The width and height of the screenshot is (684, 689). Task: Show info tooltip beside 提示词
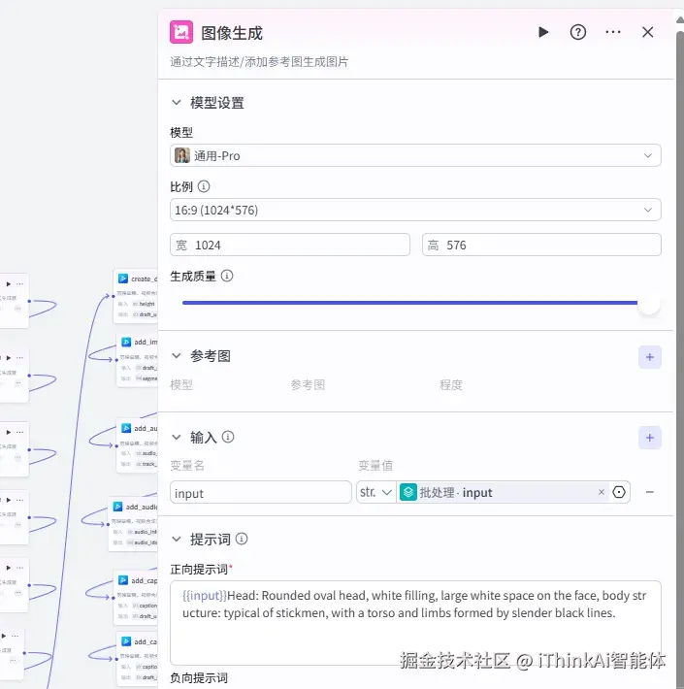click(x=242, y=539)
